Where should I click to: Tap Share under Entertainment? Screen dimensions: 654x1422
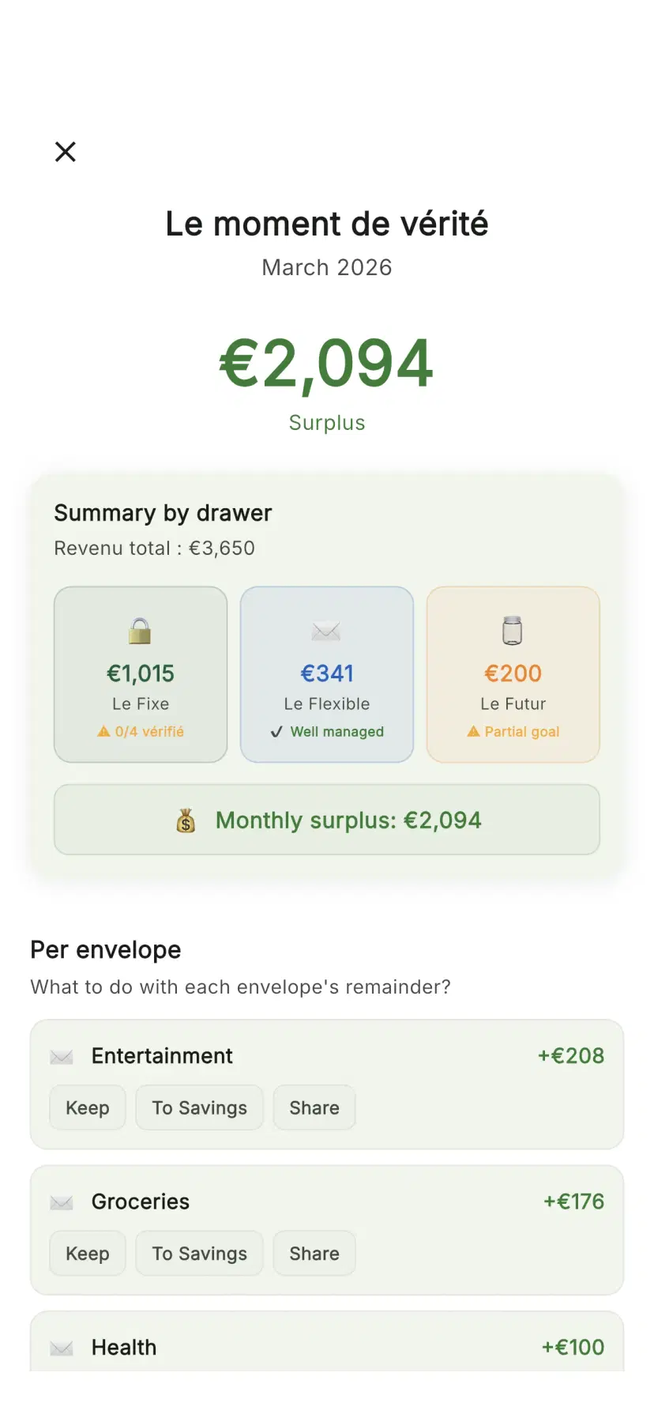pyautogui.click(x=314, y=1107)
